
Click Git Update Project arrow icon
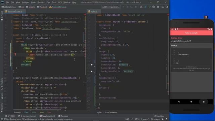145,7
